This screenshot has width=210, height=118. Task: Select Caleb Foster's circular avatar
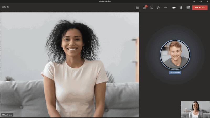(x=175, y=55)
